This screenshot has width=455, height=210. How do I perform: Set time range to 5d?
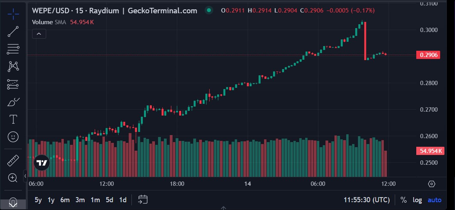110,200
